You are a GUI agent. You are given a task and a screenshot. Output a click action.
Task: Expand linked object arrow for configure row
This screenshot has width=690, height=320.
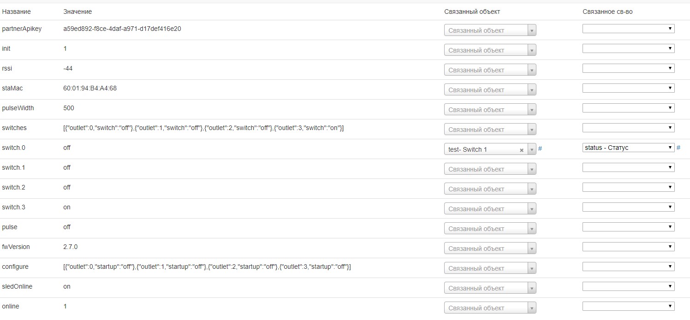[532, 268]
